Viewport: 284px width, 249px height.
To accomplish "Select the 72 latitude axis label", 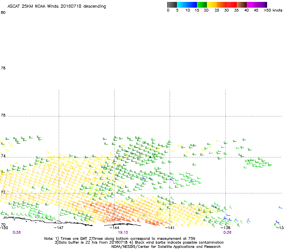I will (x=3, y=192).
